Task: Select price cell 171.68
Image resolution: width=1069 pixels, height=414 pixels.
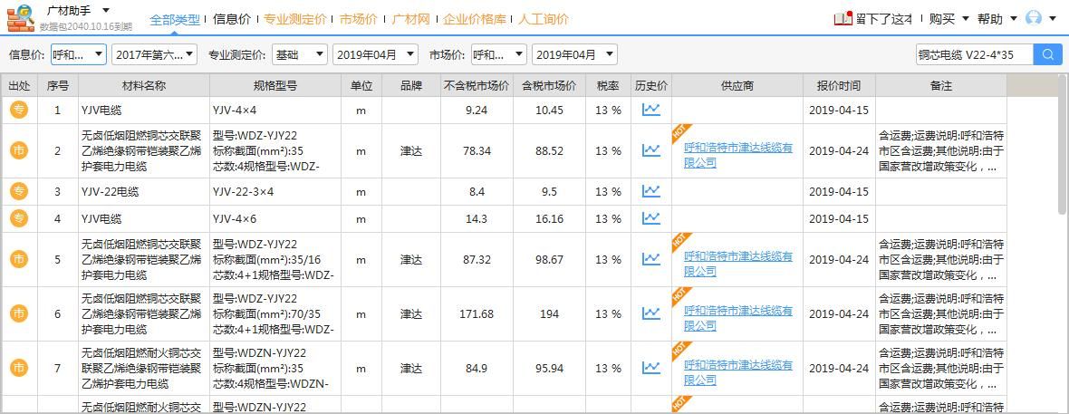Action: [477, 314]
